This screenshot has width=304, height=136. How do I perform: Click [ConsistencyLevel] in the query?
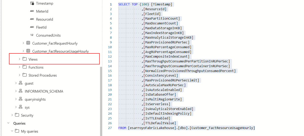[x=161, y=75]
